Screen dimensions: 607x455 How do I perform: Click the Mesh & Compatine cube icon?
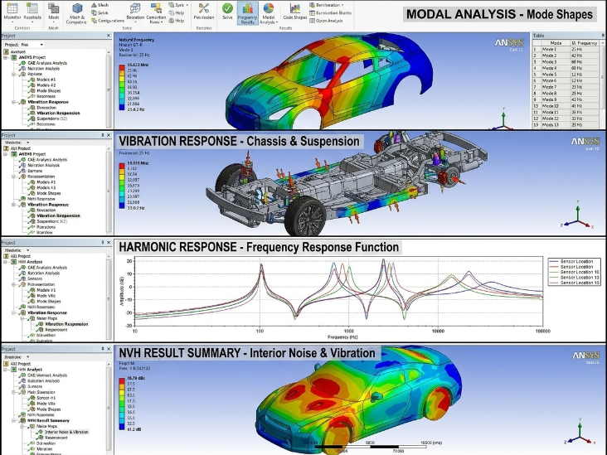pos(77,8)
